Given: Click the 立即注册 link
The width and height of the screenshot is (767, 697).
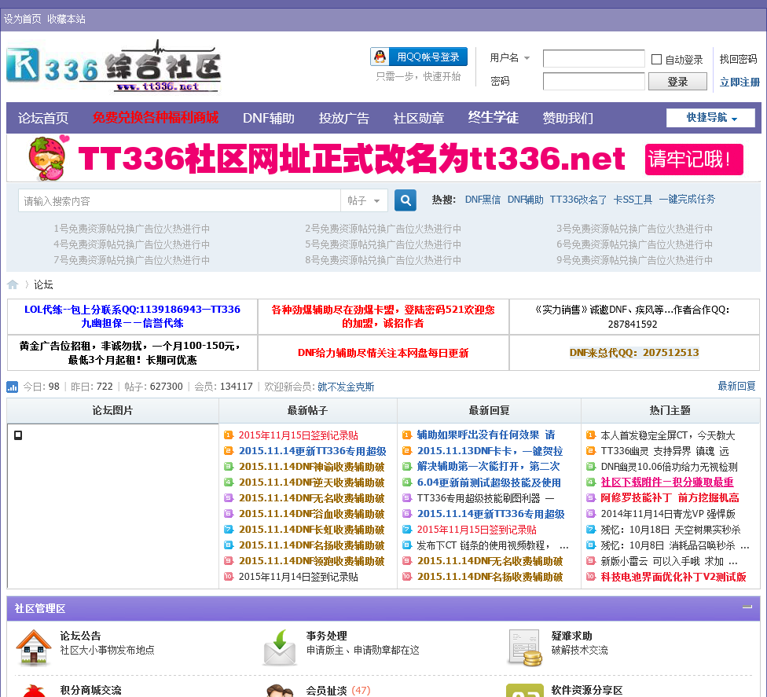Looking at the screenshot, I should tap(739, 82).
